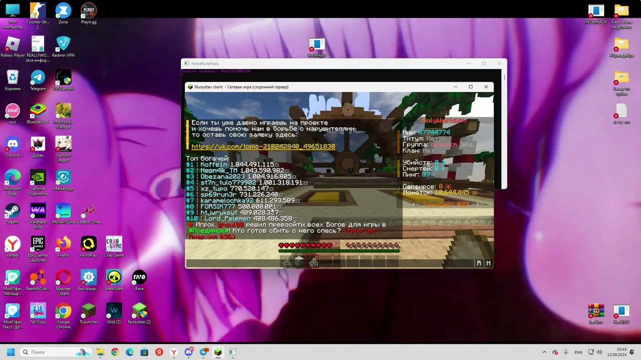Click the hotbar slot showing 64
The width and height of the screenshot is (641, 360).
point(286,262)
